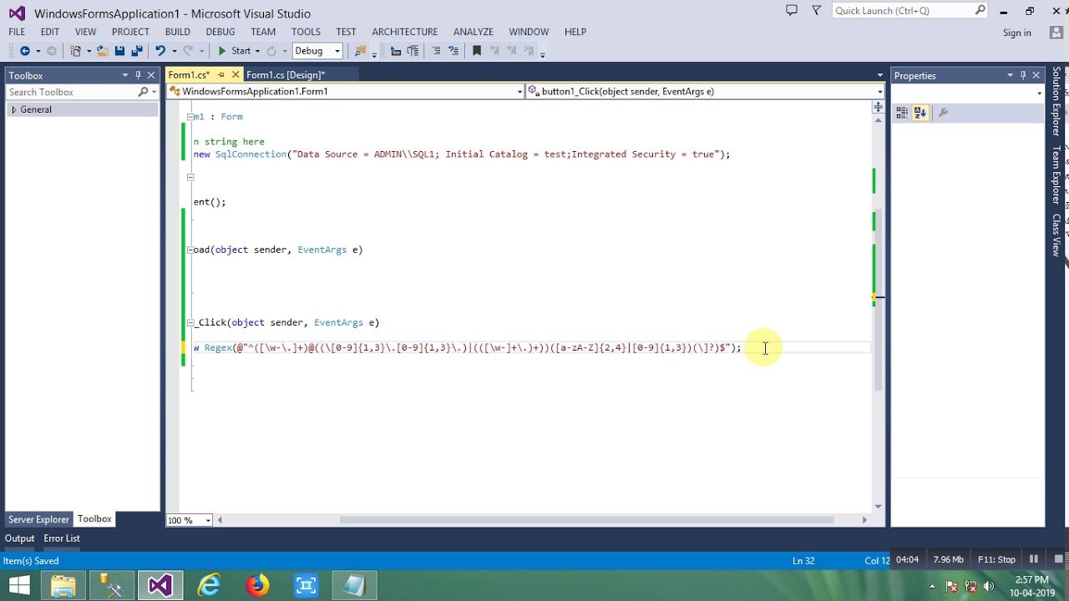
Task: Toggle a bookmark with the bookmark icon
Action: 477,51
